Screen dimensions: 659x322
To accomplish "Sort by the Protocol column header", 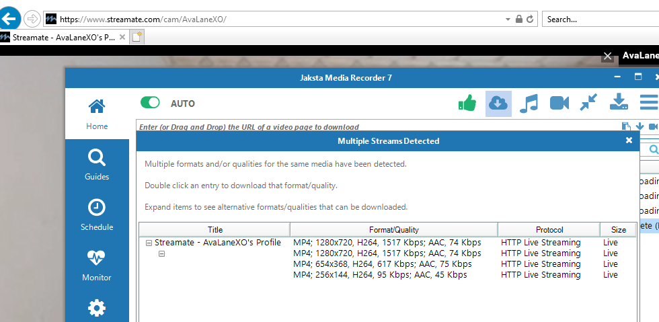I will (x=549, y=229).
